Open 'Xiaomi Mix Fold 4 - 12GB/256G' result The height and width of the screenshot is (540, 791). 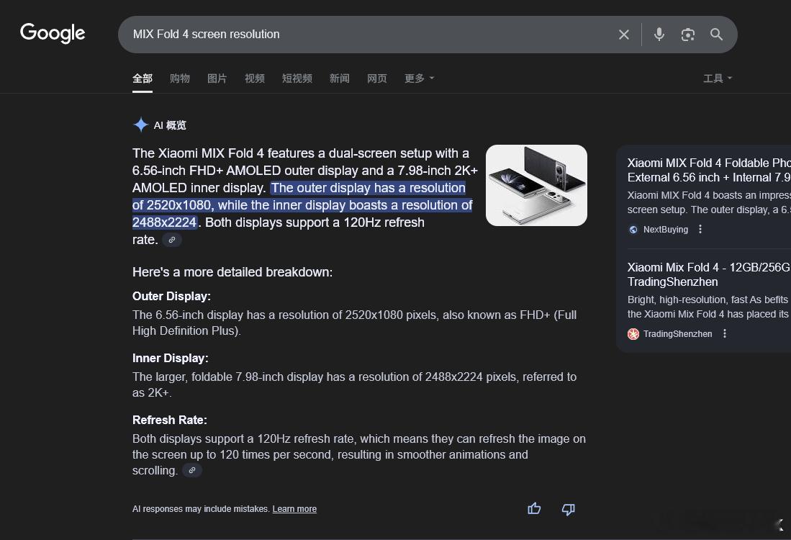[709, 274]
